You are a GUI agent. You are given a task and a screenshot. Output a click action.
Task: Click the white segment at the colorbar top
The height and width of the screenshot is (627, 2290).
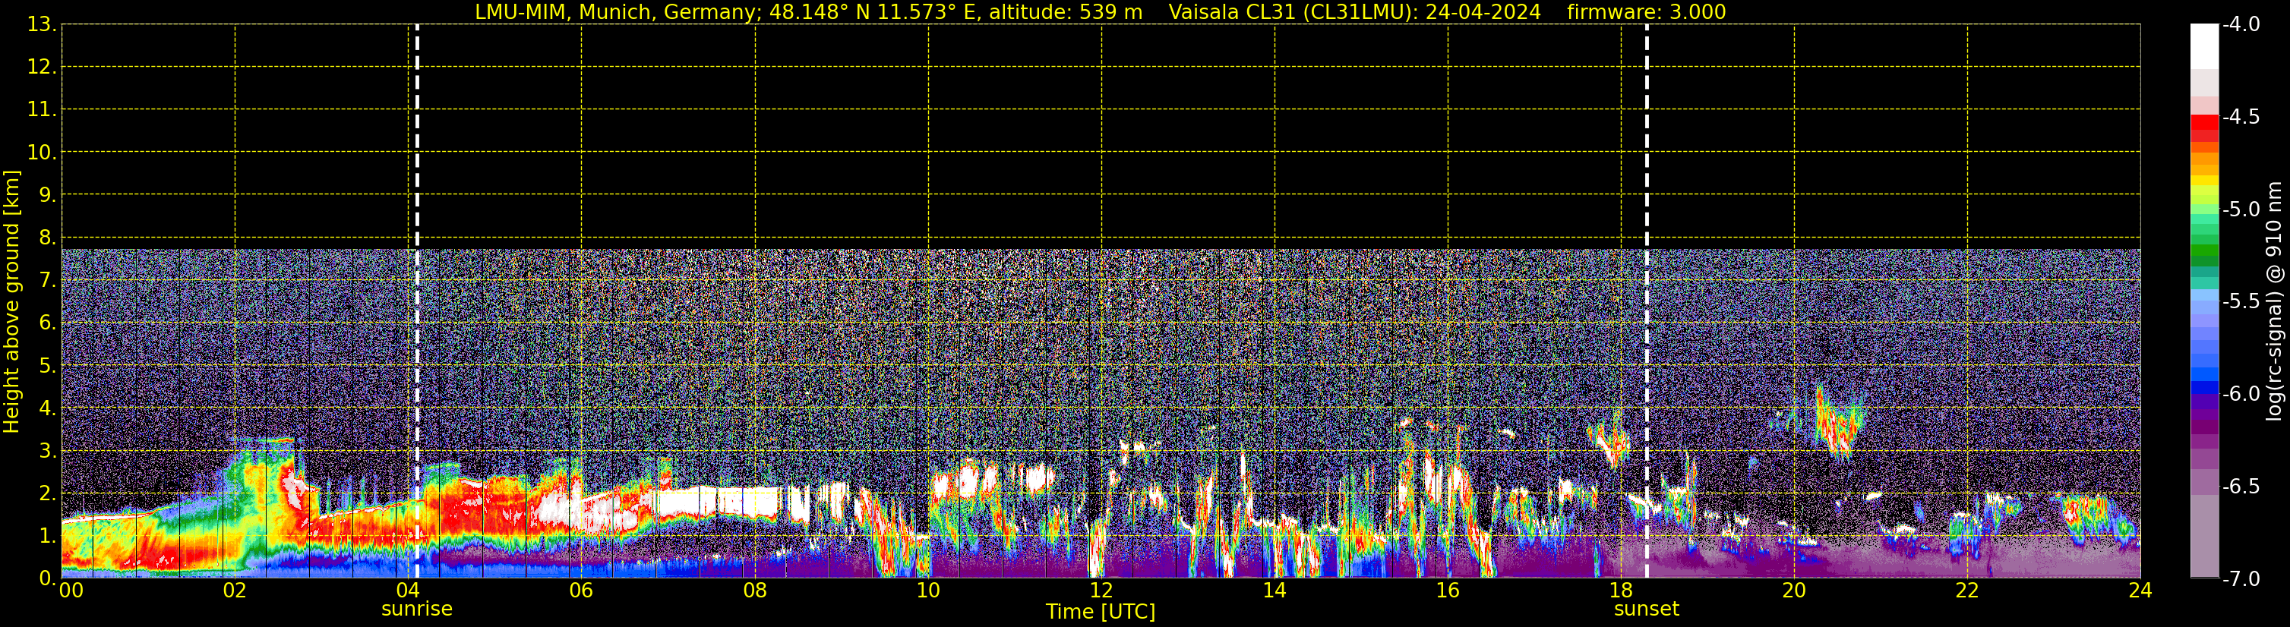coord(2203,46)
